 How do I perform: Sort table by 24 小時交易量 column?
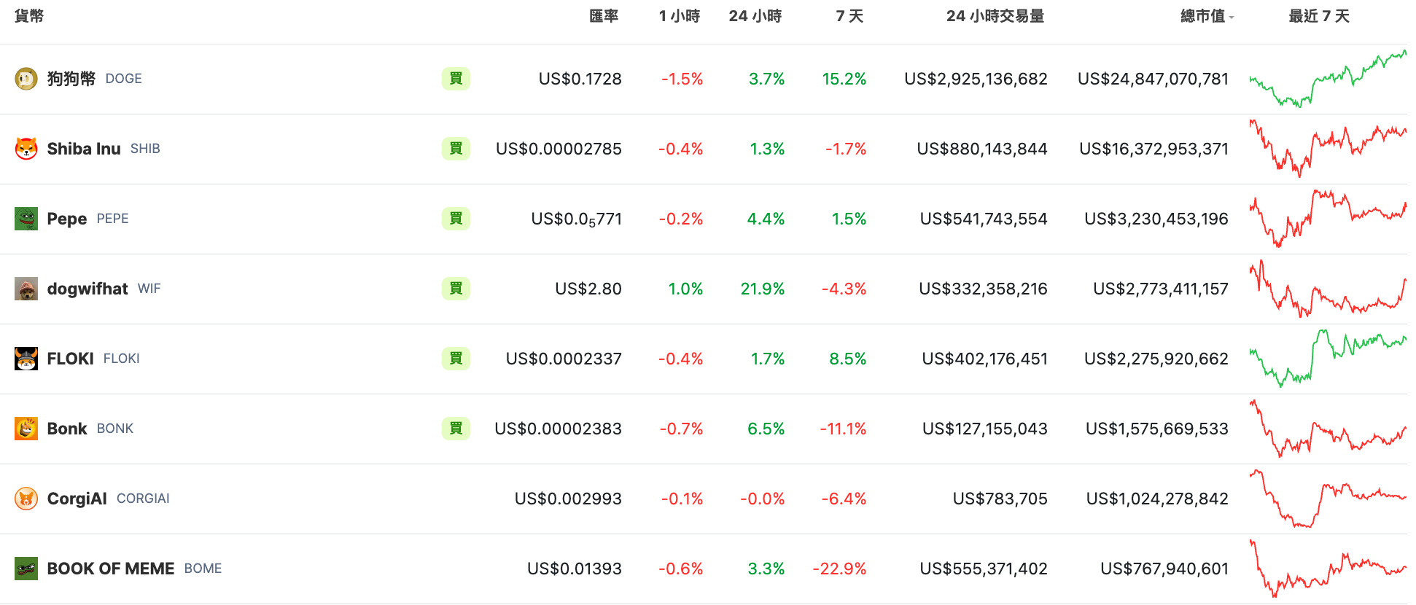click(995, 16)
